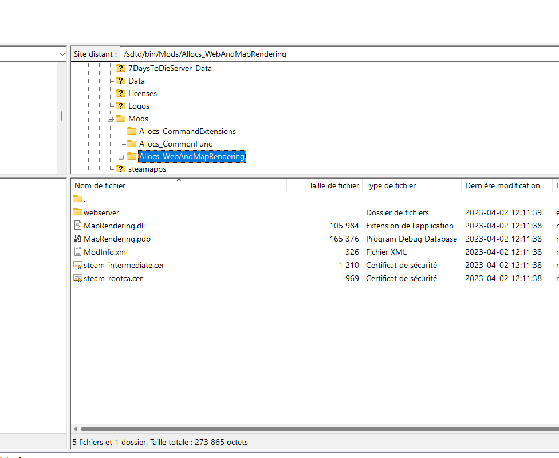Click the MapRendering.pdb file icon
559x458 pixels.
[78, 238]
